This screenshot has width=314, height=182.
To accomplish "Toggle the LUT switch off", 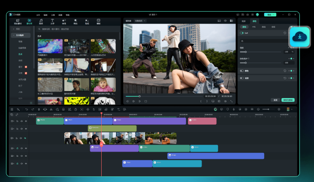I will [242, 33].
